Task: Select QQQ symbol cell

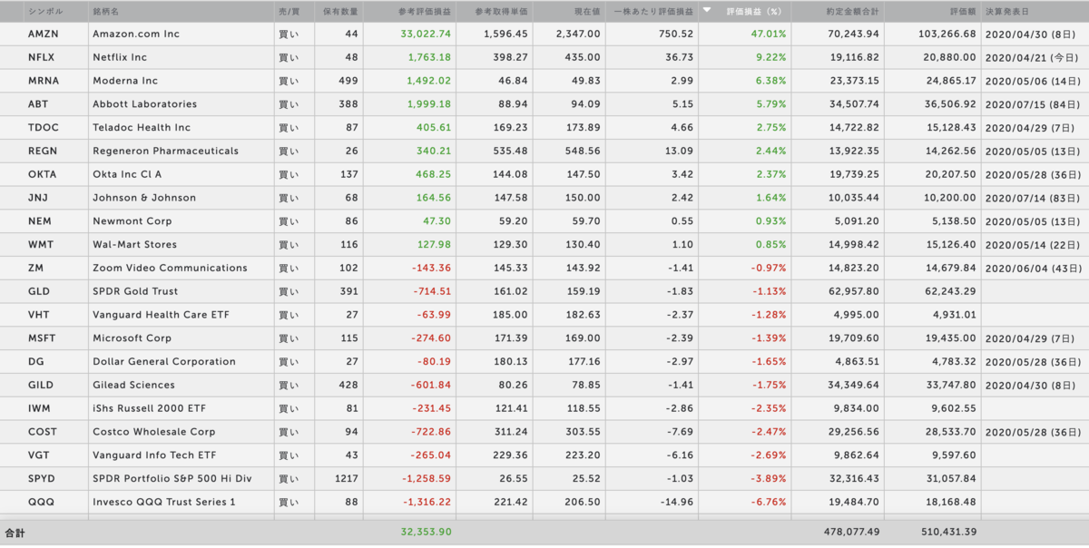Action: pyautogui.click(x=39, y=503)
